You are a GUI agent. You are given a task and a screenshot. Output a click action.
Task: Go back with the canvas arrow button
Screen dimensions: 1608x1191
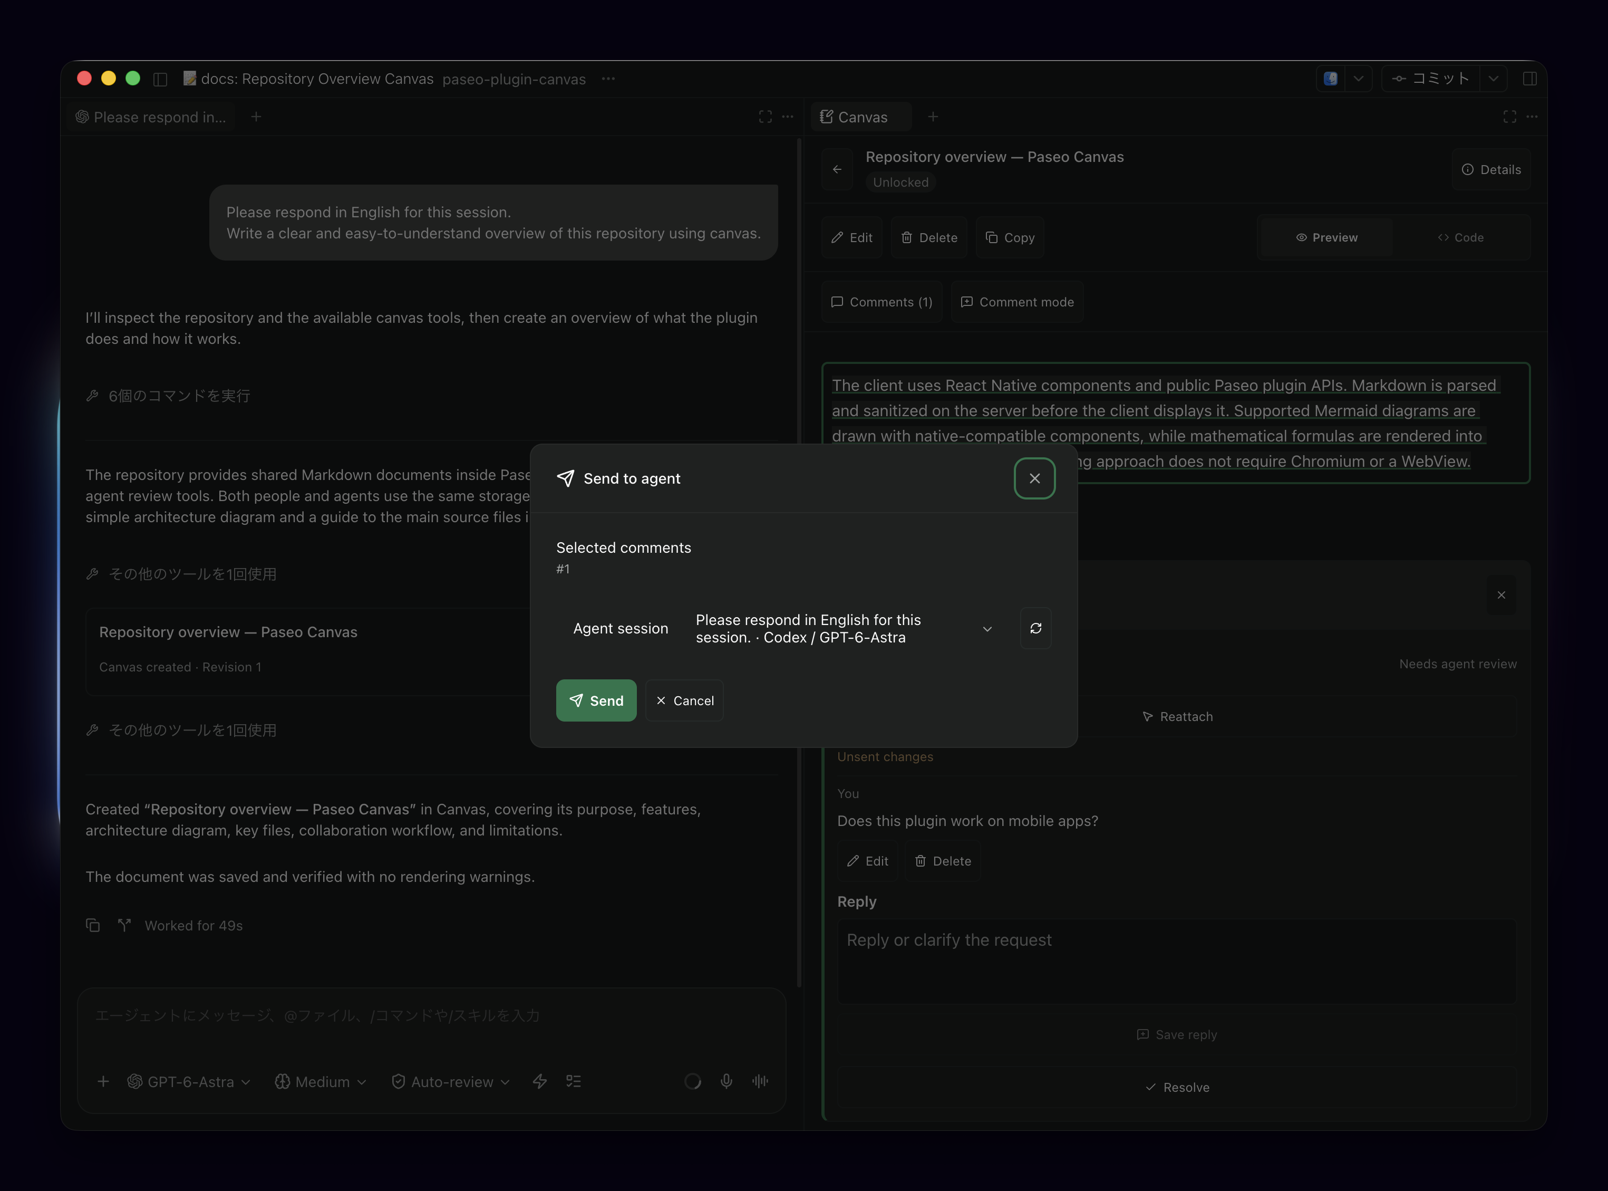(x=836, y=169)
